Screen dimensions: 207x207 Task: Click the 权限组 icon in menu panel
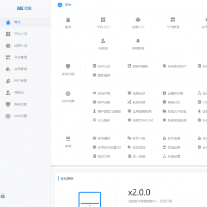pos(103,41)
